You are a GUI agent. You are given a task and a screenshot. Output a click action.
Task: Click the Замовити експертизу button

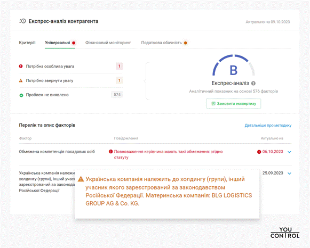234,104
